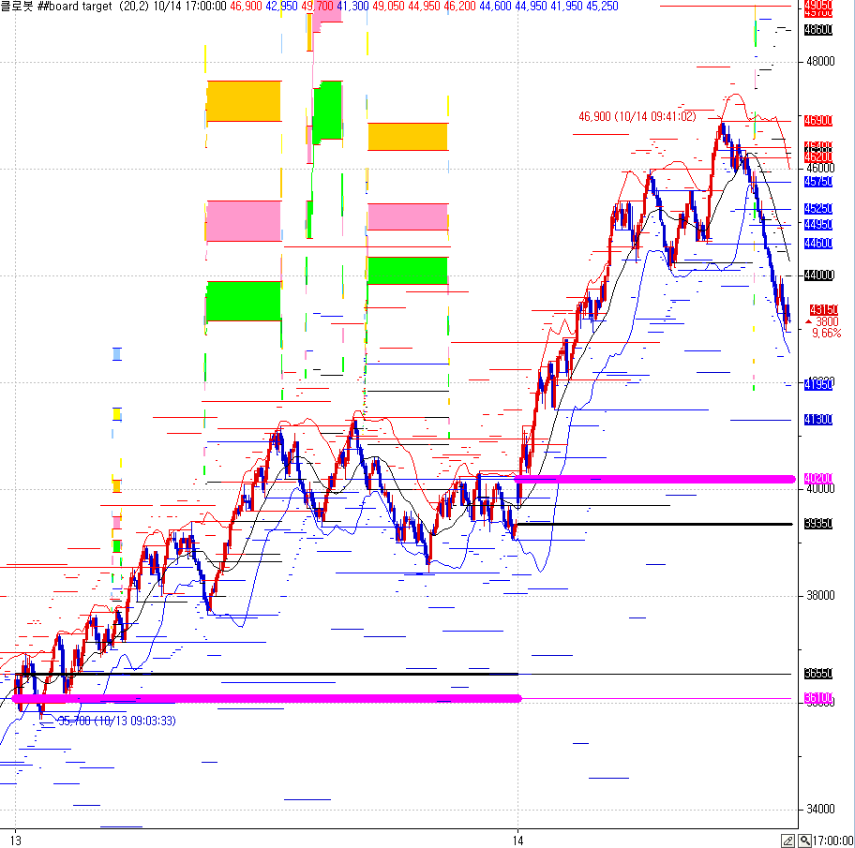
Task: Click the magnifier icon next to 17:00:00
Action: [x=803, y=841]
